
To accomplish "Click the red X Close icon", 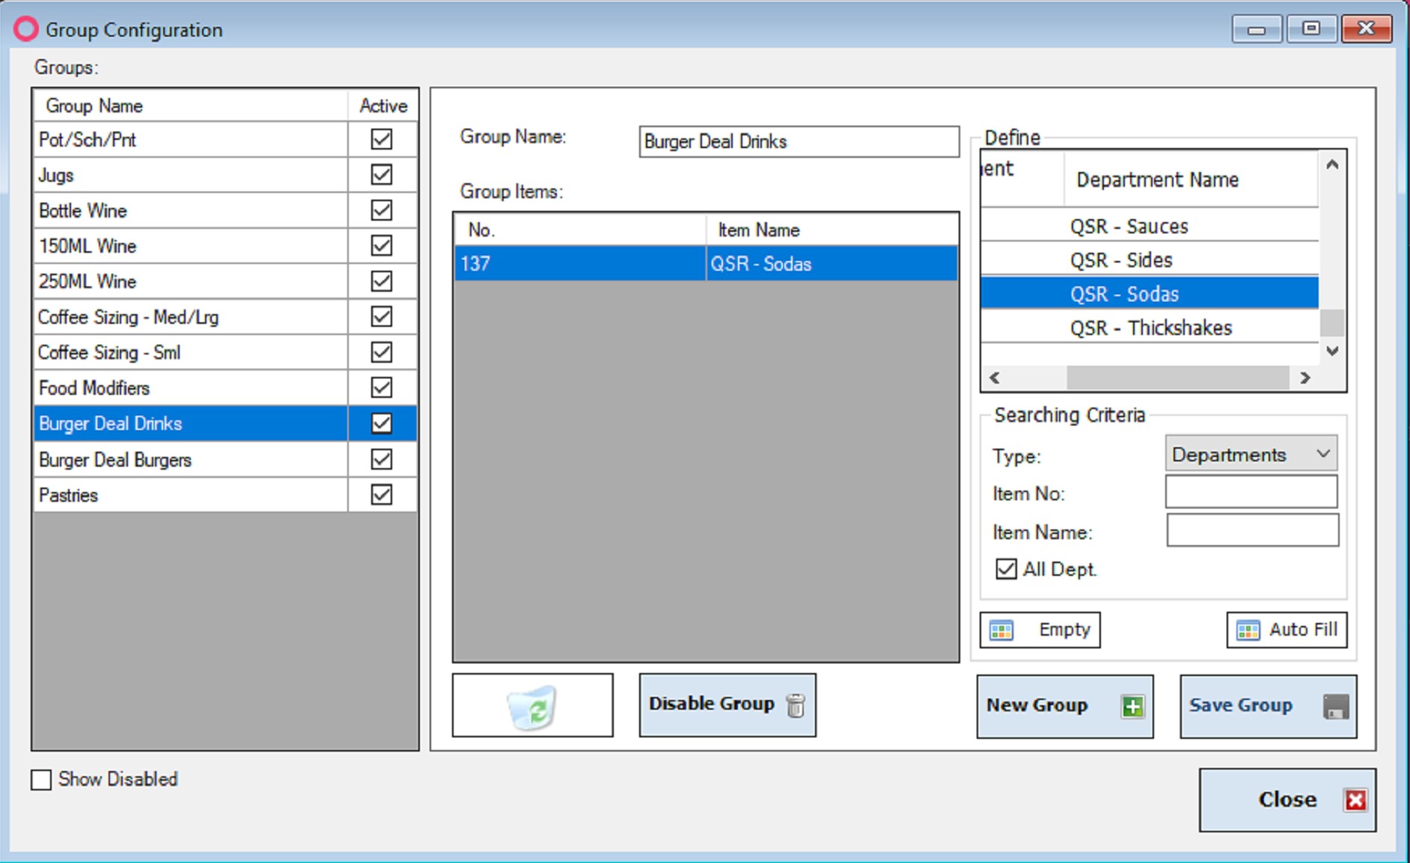I will pos(1355,800).
